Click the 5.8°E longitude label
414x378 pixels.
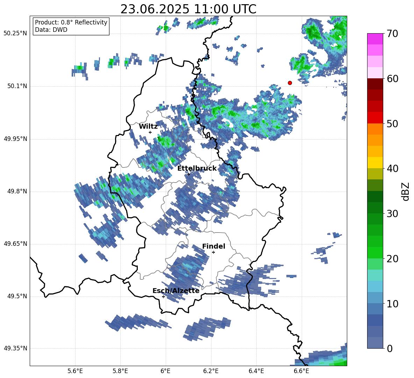click(120, 371)
